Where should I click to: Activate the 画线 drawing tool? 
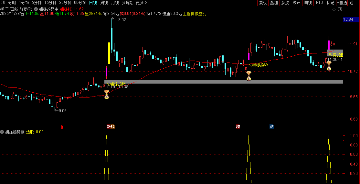pyautogui.click(x=308, y=3)
